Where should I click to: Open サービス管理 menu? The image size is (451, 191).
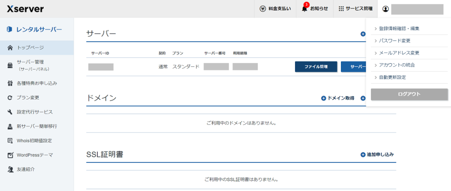click(355, 9)
